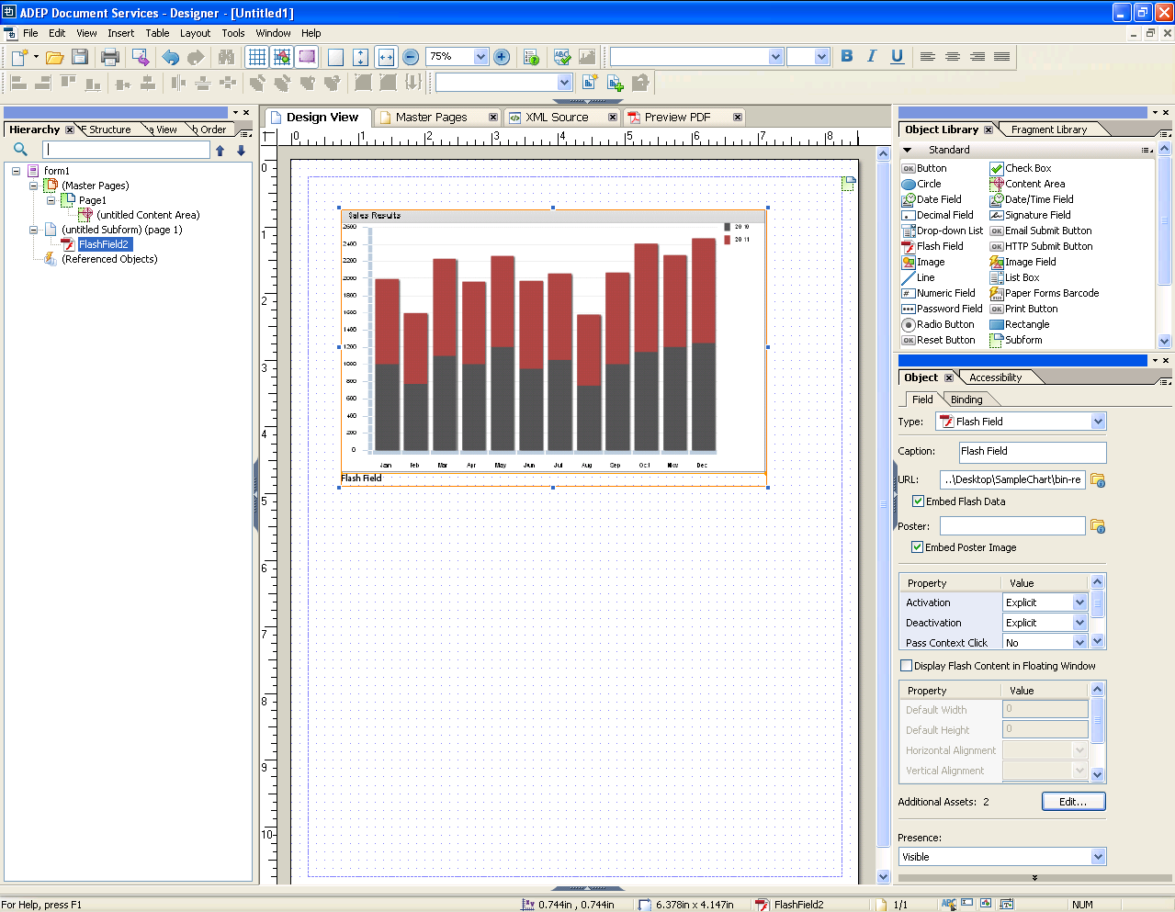Select (Referenced Objects) in Hierarchy
Screen dimensions: 1175x912
tap(109, 259)
